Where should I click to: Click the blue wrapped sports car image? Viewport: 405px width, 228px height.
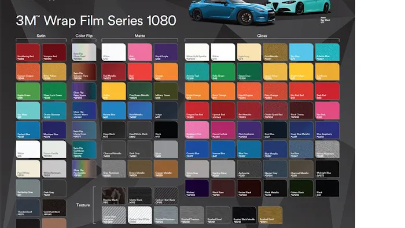click(x=231, y=12)
